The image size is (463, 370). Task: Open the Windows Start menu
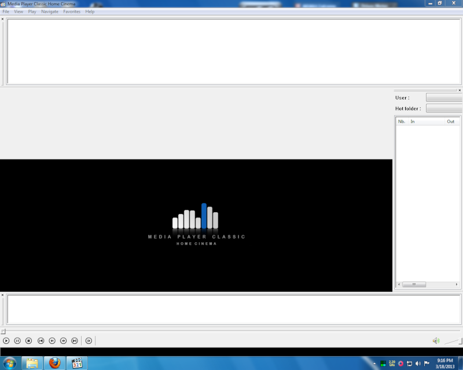9,363
